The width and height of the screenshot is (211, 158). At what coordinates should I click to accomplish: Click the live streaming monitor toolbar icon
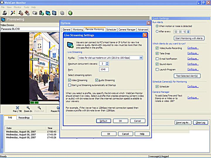(x=48, y=13)
